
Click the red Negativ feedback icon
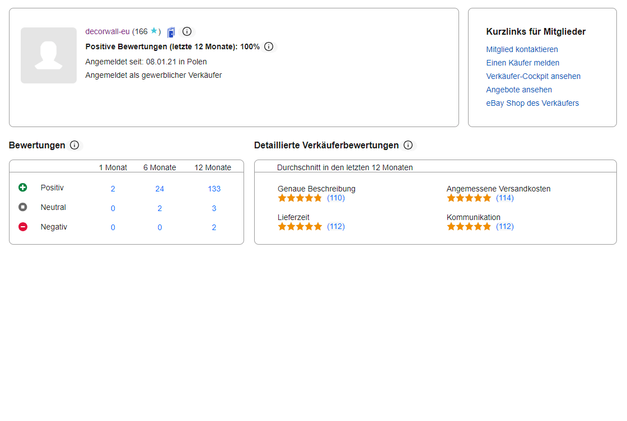click(22, 227)
